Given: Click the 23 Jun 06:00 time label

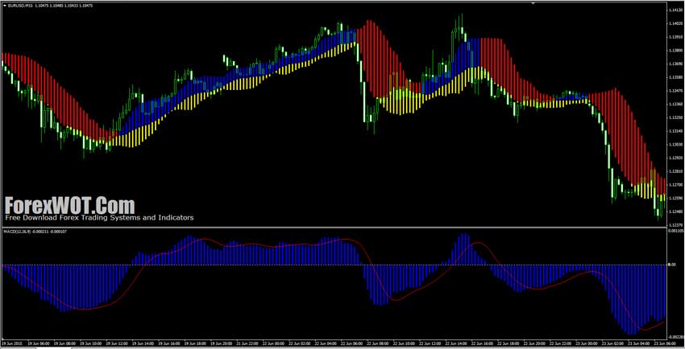Looking at the screenshot, I should tap(665, 343).
